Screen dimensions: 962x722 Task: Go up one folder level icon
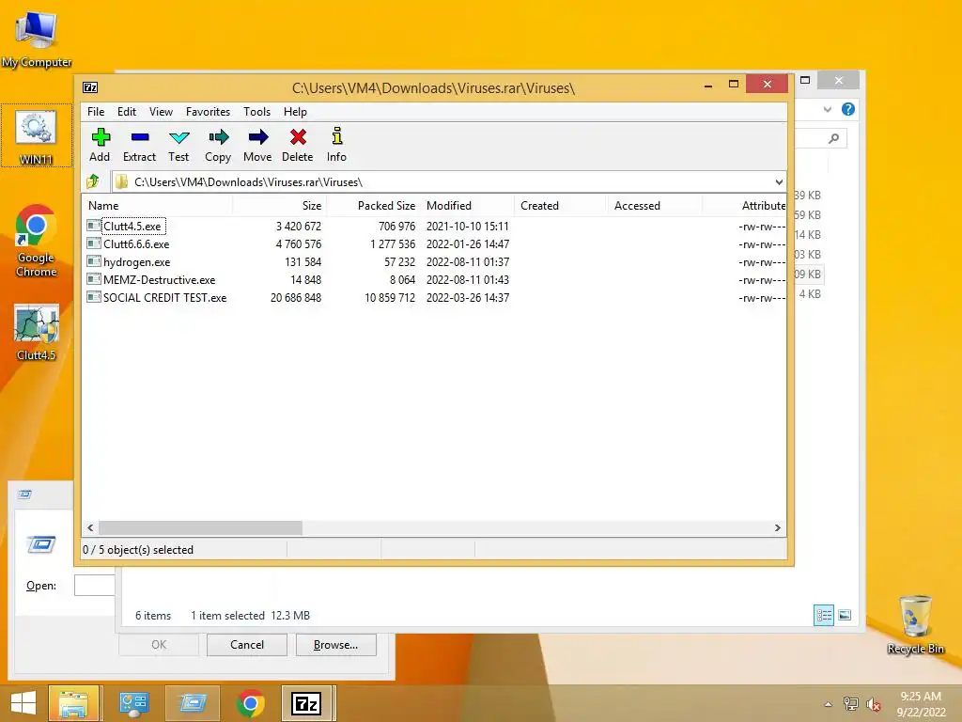pyautogui.click(x=93, y=181)
